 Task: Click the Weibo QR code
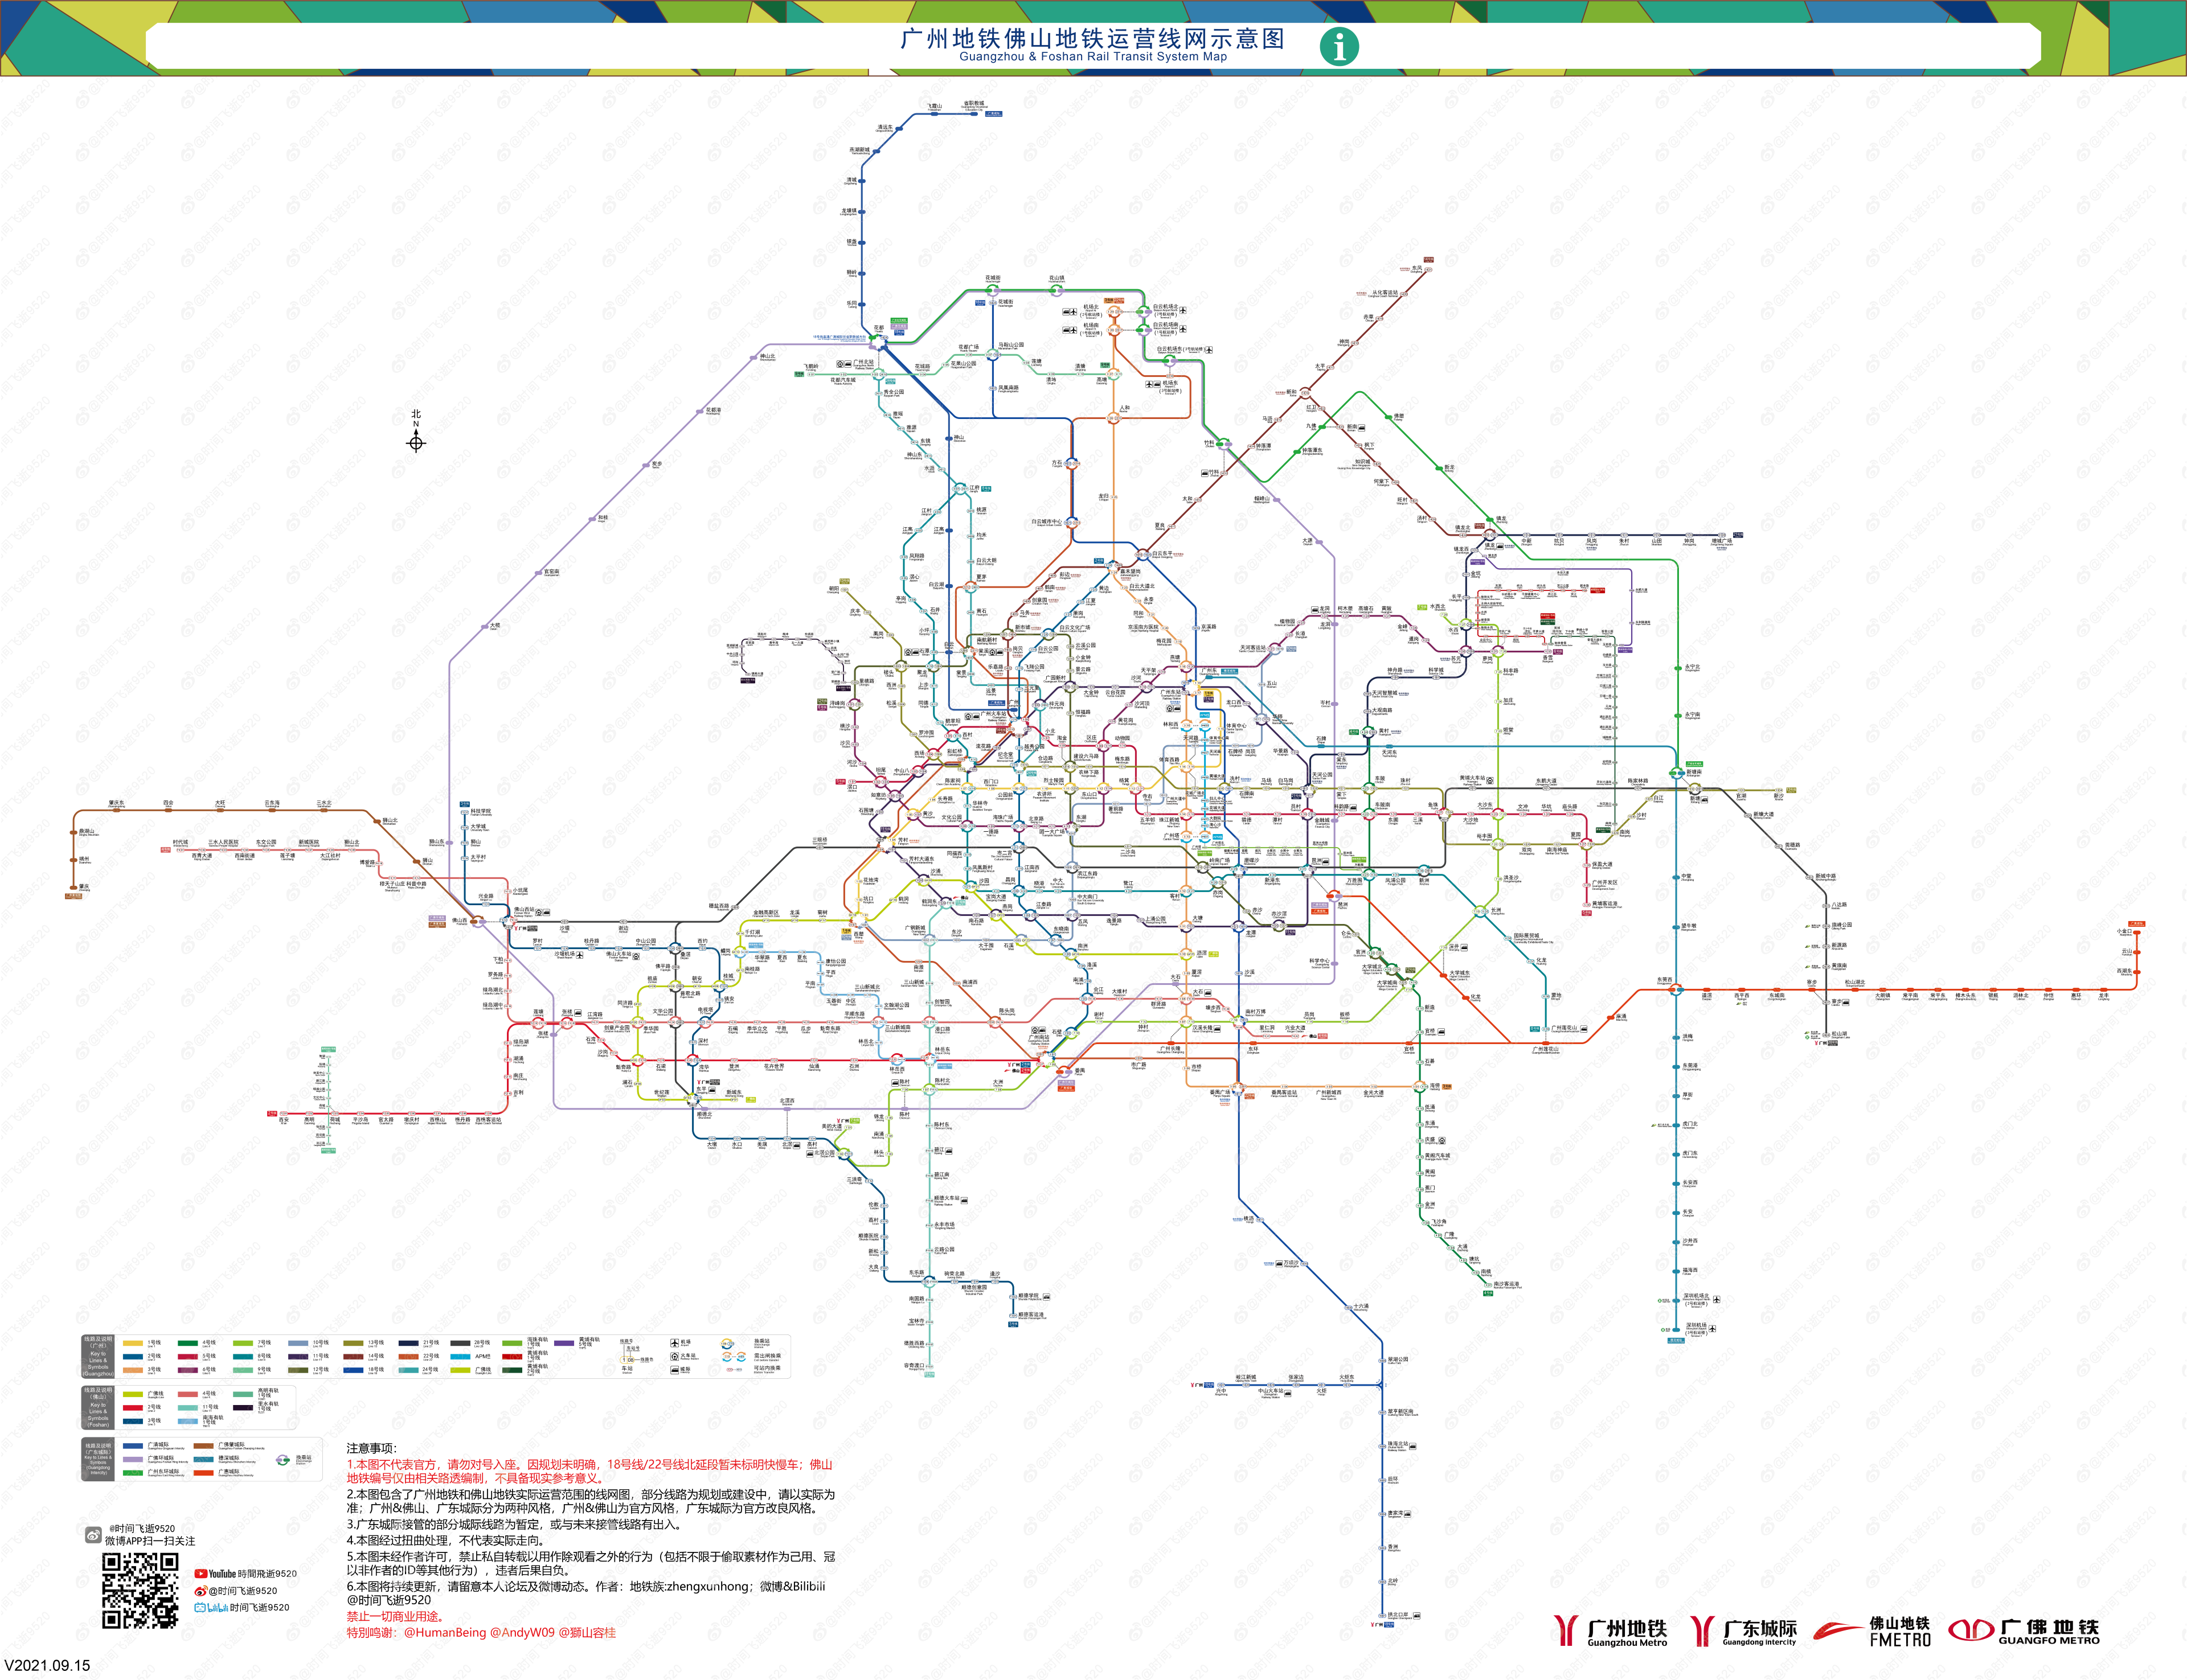[x=140, y=1591]
